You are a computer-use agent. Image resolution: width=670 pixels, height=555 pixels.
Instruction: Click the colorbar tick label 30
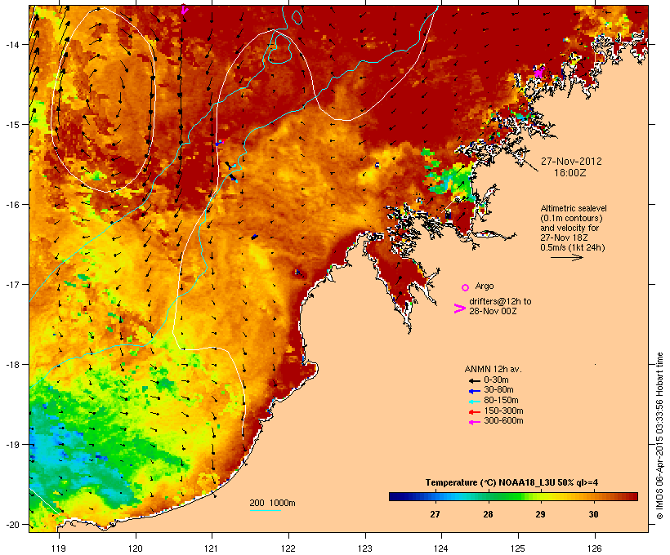pyautogui.click(x=593, y=514)
